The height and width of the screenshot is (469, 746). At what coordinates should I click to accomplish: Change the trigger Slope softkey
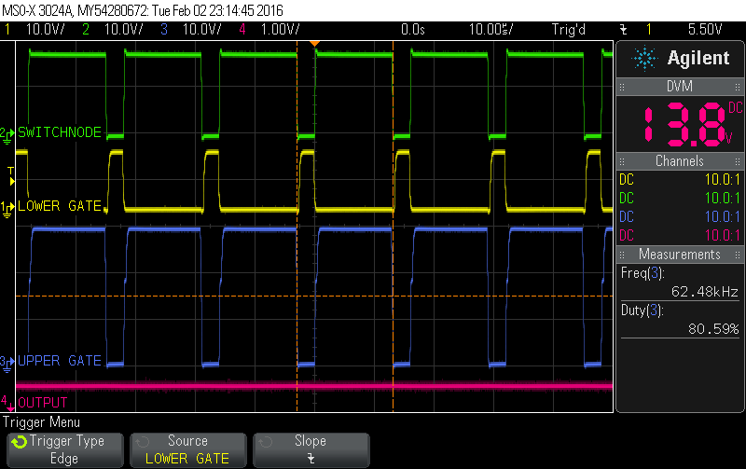tap(311, 449)
